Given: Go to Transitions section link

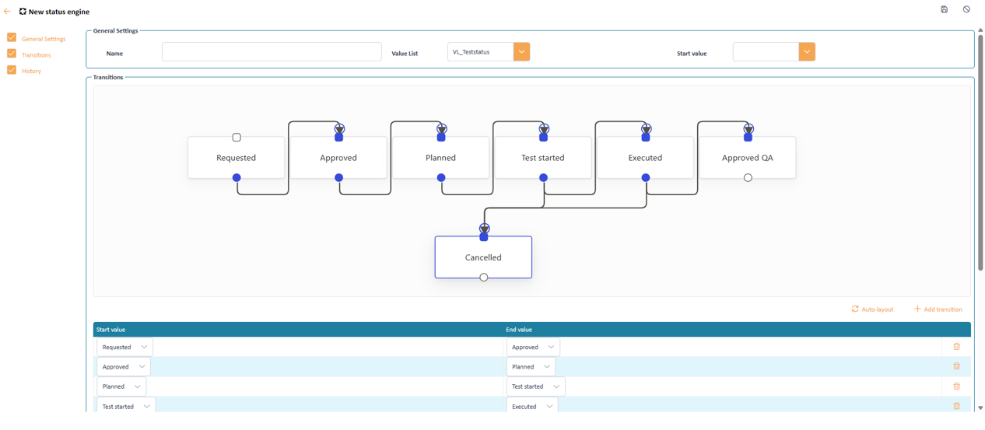Looking at the screenshot, I should point(37,55).
